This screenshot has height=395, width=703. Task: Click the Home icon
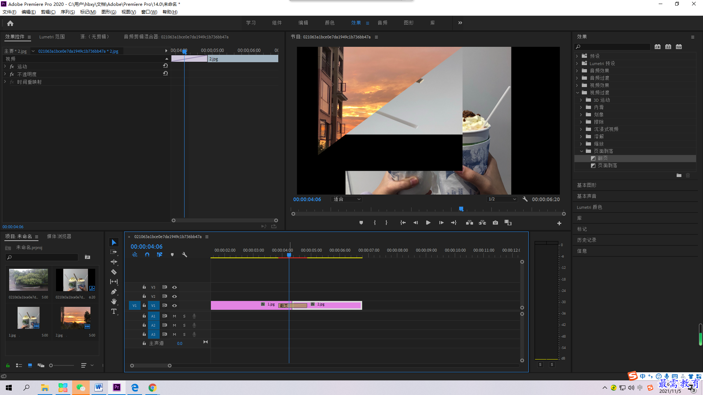click(10, 23)
